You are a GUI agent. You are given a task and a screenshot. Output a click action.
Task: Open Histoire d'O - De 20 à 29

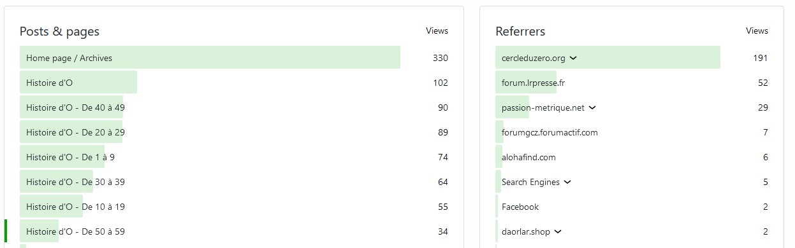75,132
